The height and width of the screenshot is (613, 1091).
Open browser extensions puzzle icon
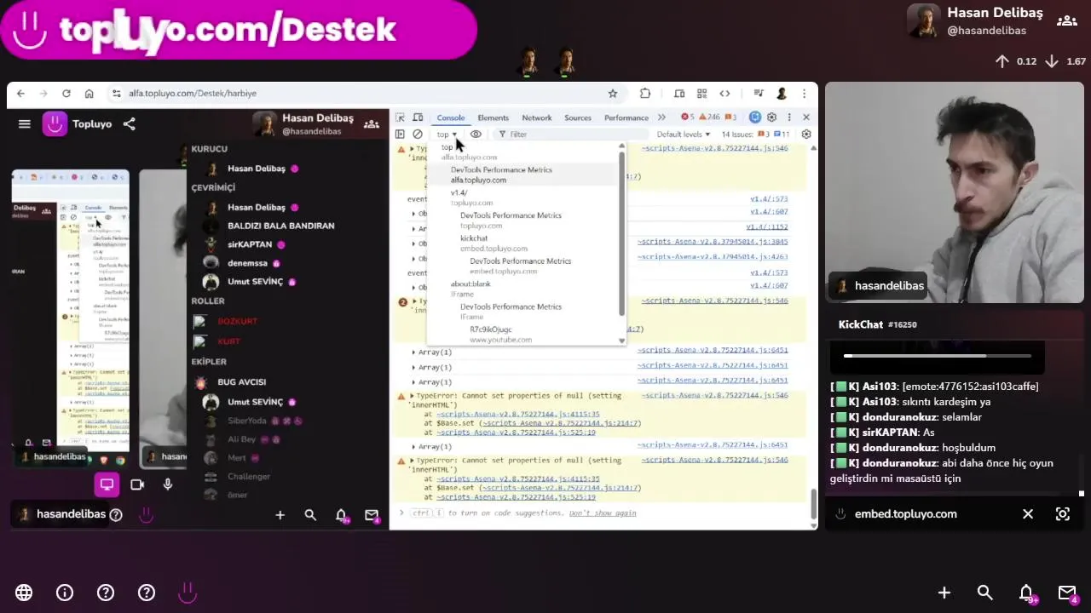click(645, 94)
